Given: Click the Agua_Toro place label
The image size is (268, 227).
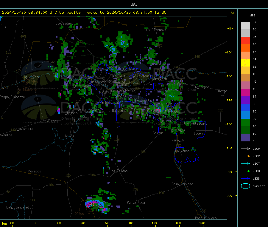Looking at the screenshot, I should pyautogui.click(x=32, y=77).
